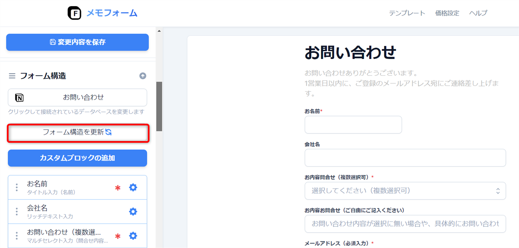The width and height of the screenshot is (519, 248).
Task: Toggle required asterisk on お問い合わせ block
Action: [x=118, y=236]
